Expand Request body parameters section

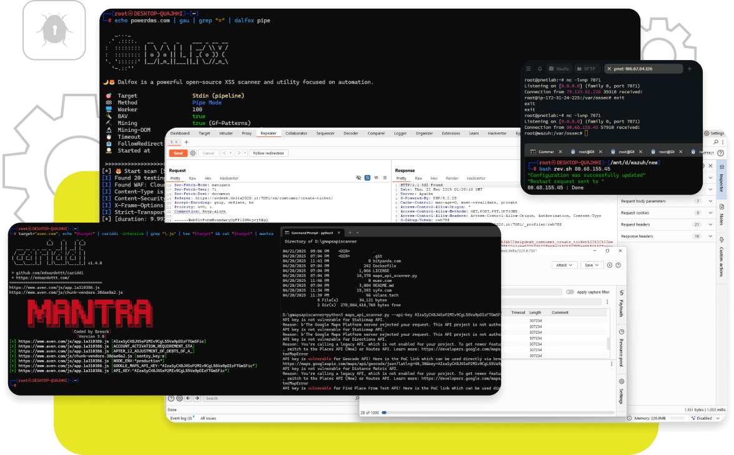coord(711,201)
